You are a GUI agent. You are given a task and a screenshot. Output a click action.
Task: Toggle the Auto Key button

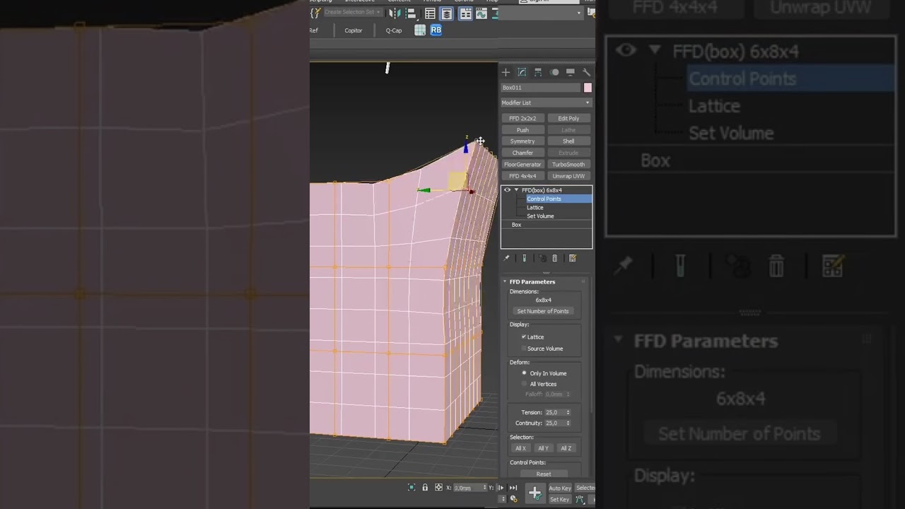click(x=560, y=488)
